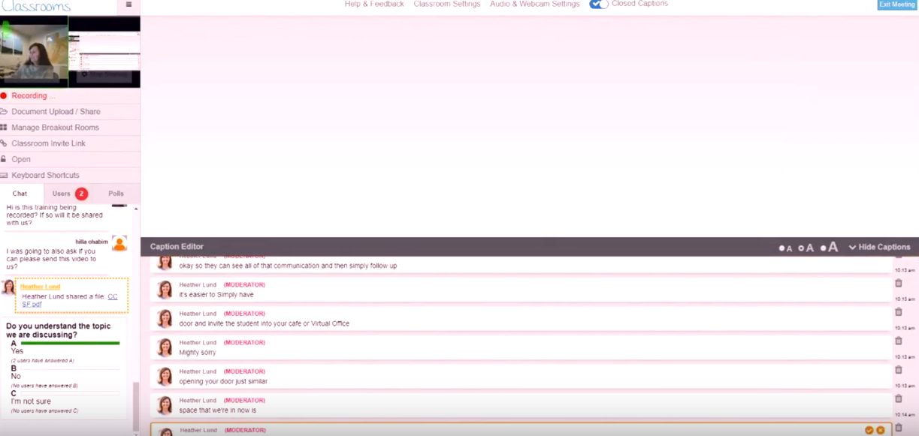Open Audio & Webcam Settings
This screenshot has width=919, height=436.
tap(535, 4)
